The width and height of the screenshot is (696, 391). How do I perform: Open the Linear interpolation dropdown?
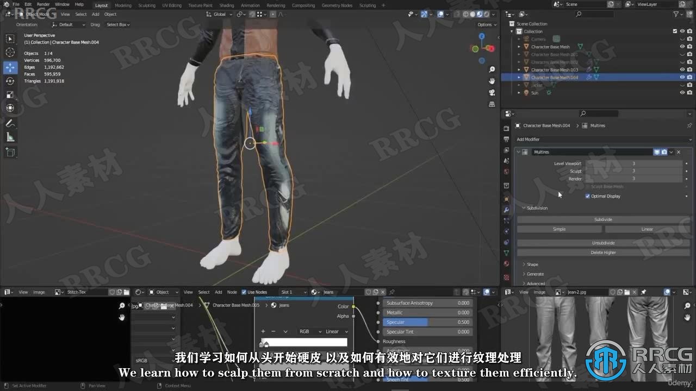click(337, 331)
